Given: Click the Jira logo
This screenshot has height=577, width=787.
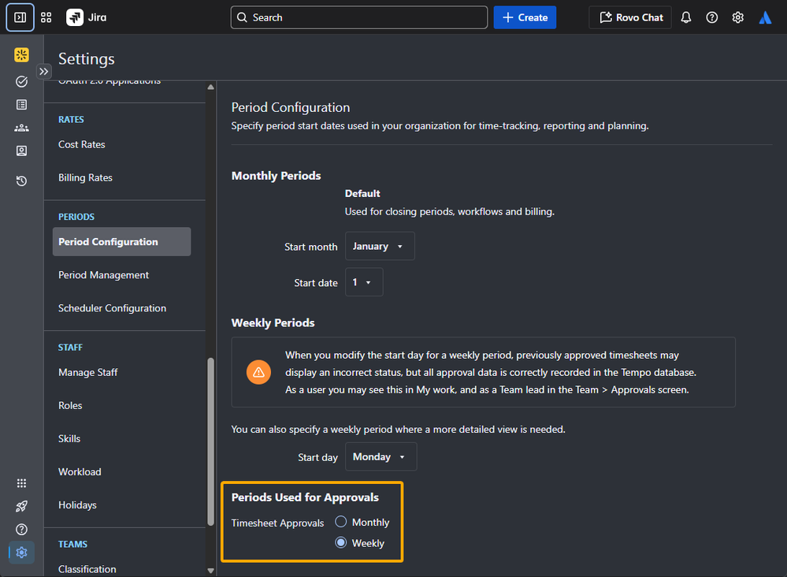Looking at the screenshot, I should (x=87, y=17).
